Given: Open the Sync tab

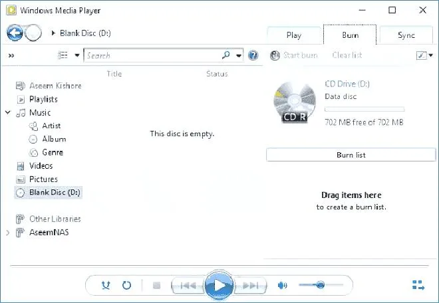Looking at the screenshot, I should pyautogui.click(x=406, y=35).
